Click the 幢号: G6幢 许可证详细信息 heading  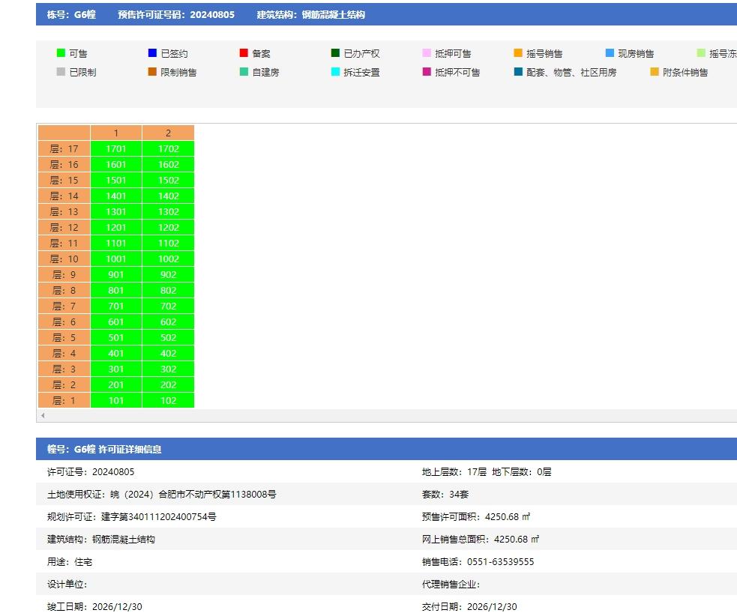(104, 449)
